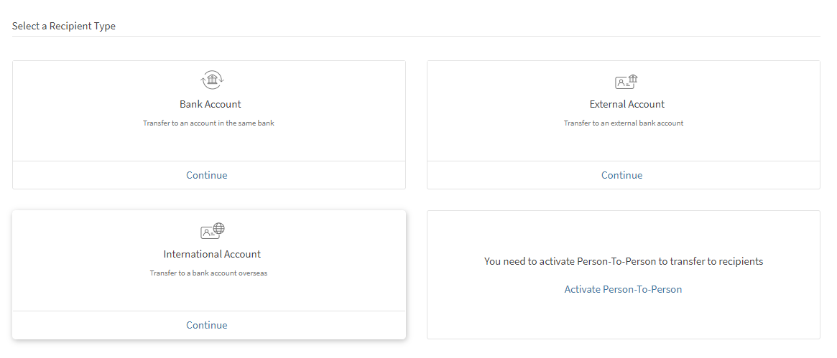Click 'Transfer to an external bank account'
Viewport: 837px width, 358px height.
624,123
